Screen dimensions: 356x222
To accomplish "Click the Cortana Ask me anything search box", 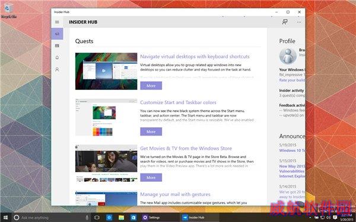I will (51, 217).
